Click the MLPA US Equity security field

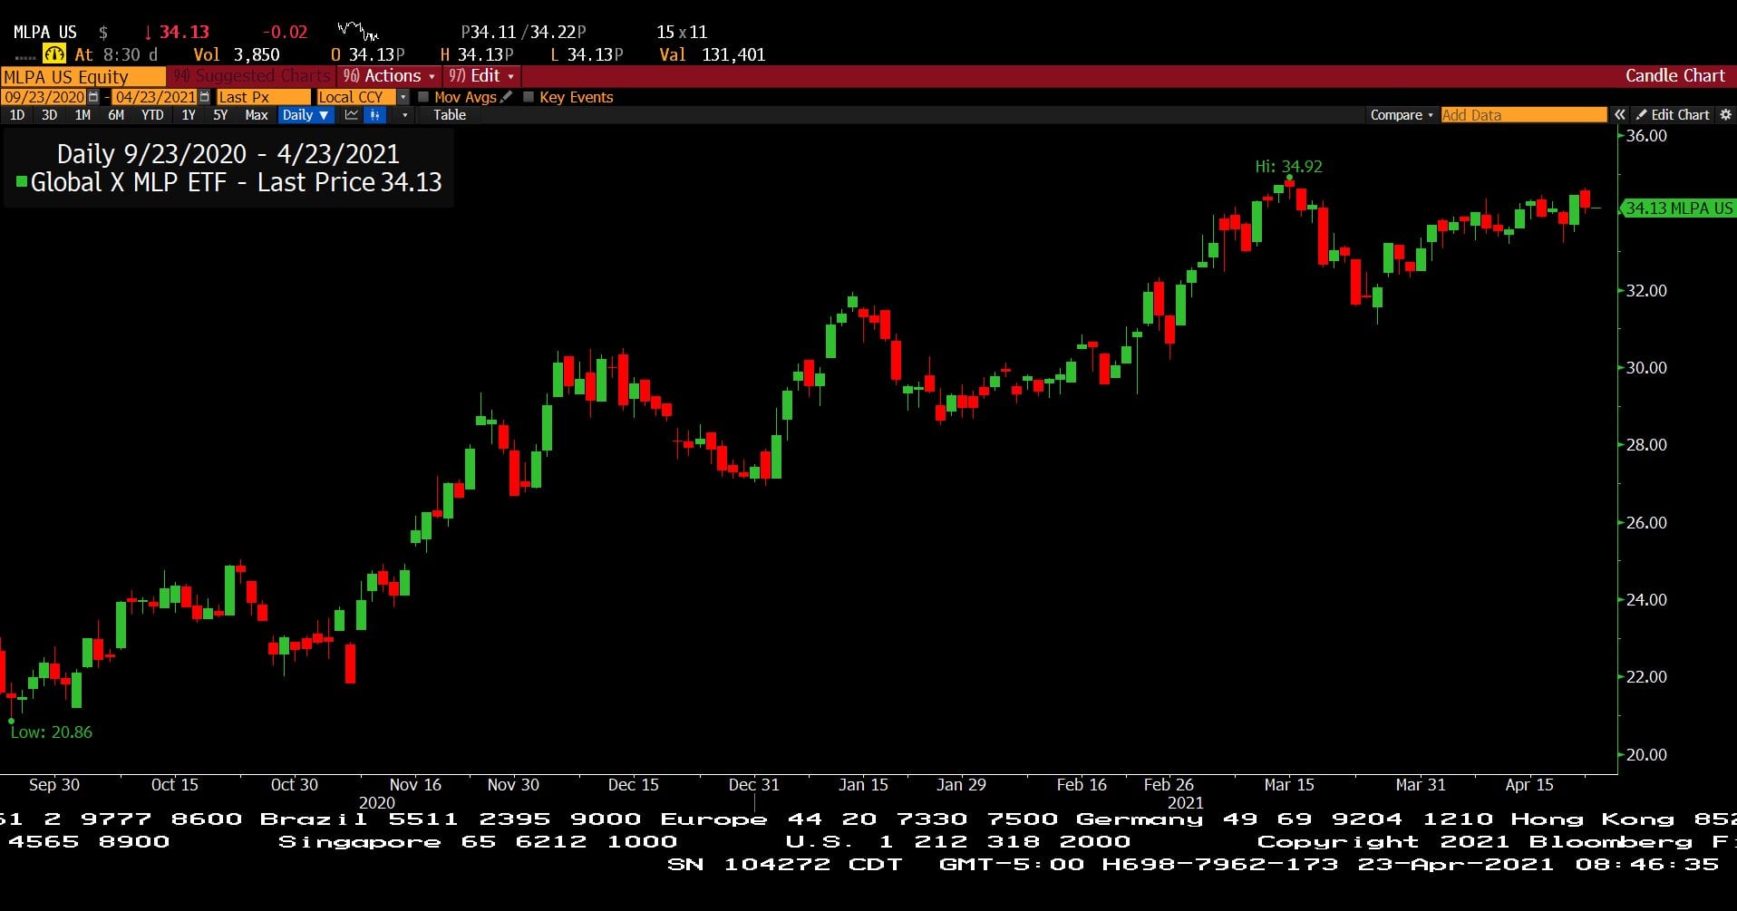tap(82, 77)
